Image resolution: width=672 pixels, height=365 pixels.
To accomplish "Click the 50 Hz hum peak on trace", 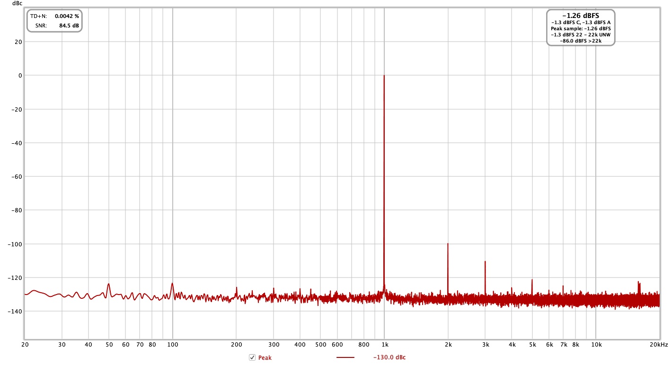I will [109, 284].
